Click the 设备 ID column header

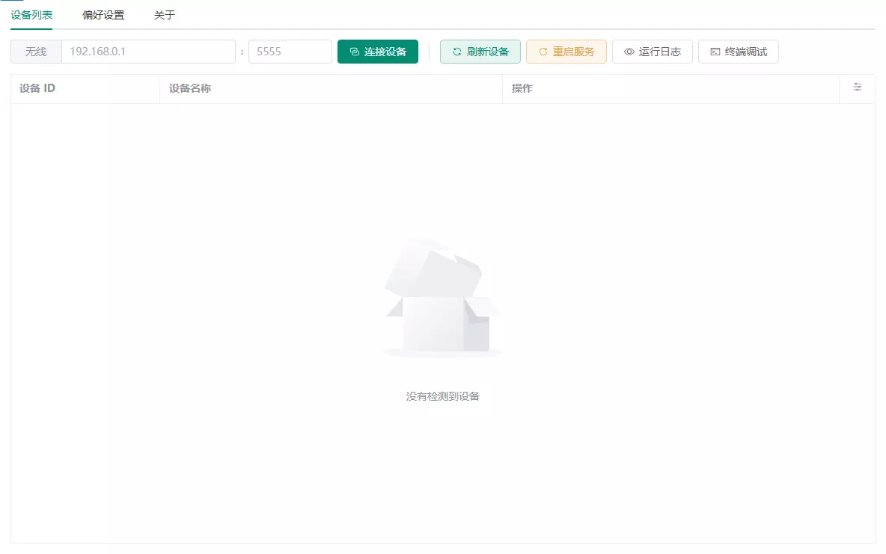pos(37,88)
